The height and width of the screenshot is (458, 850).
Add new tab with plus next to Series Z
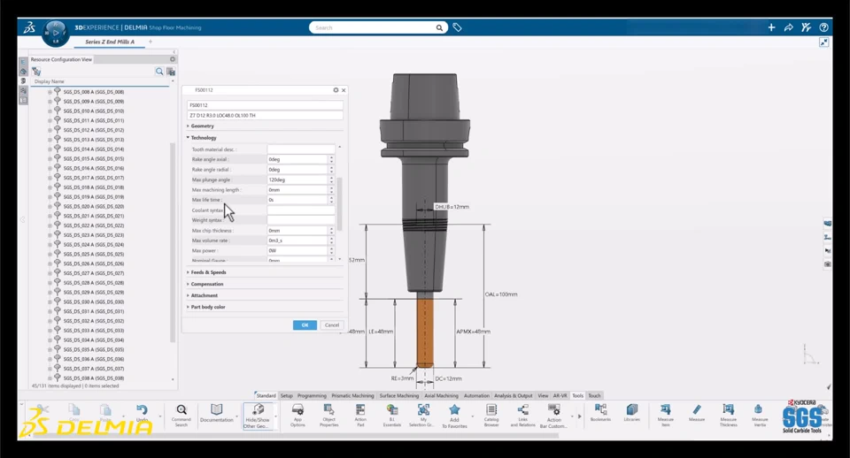click(151, 42)
